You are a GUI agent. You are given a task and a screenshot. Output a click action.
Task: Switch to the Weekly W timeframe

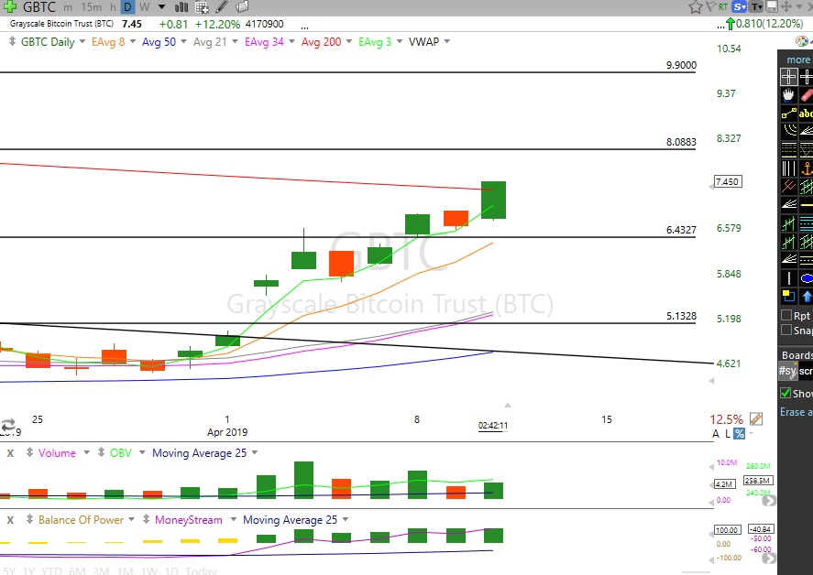[x=145, y=7]
